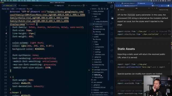
Task: Expand Vue Component Preview section
Action: (x=99, y=95)
